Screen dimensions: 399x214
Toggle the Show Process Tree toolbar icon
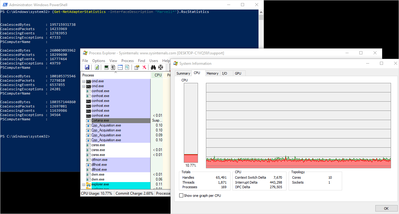(x=113, y=67)
